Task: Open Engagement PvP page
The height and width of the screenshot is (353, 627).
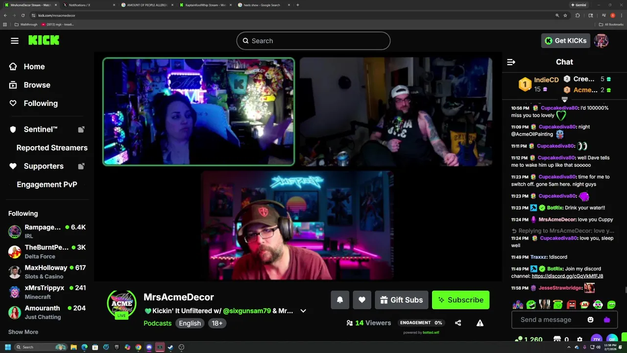Action: tap(47, 184)
